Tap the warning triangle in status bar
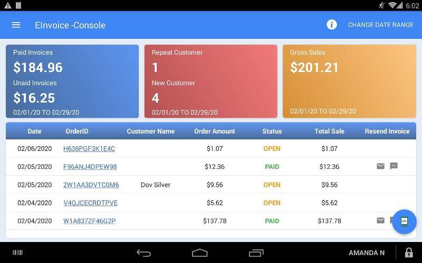This screenshot has height=263, width=422. click(x=8, y=5)
